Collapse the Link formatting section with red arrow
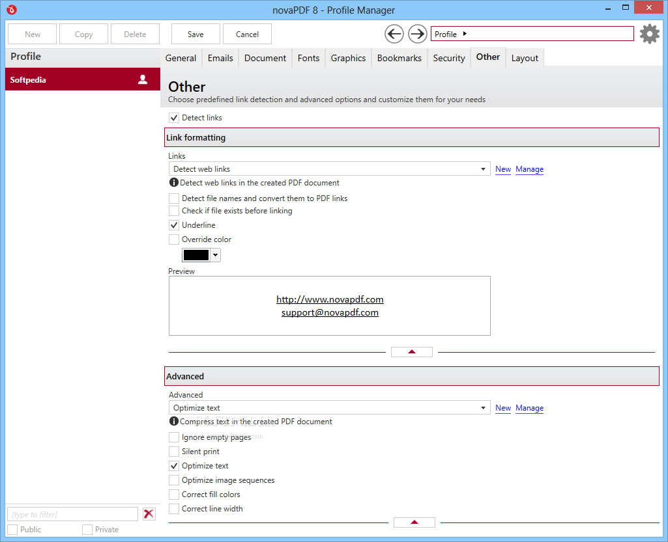 411,352
